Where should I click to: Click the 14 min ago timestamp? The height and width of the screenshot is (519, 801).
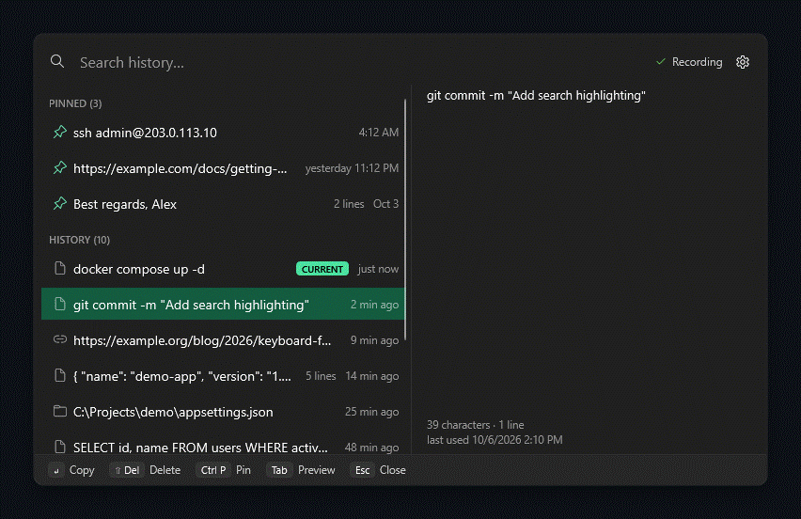click(372, 376)
